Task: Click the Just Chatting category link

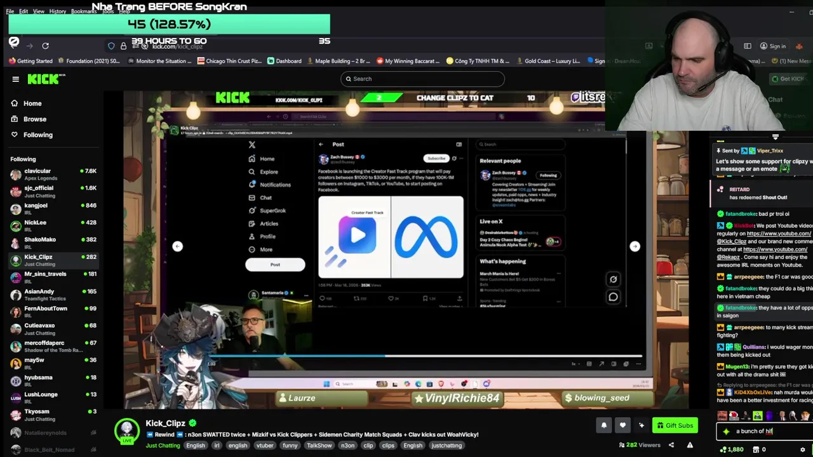Action: 163,446
